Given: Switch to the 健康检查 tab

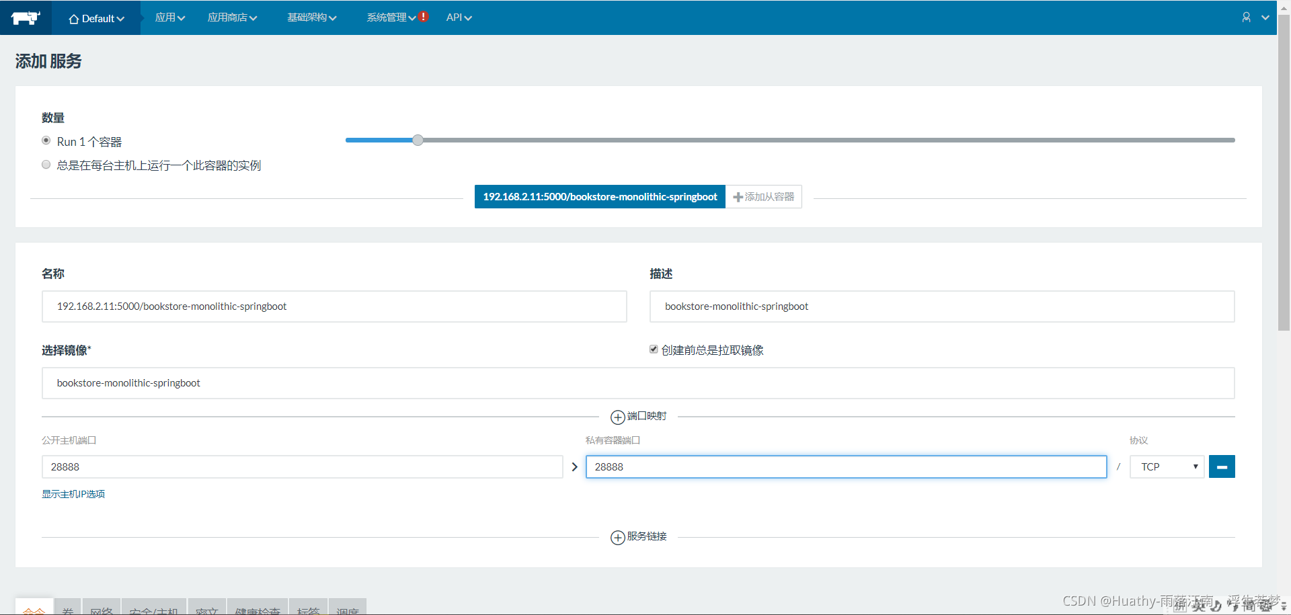Looking at the screenshot, I should (x=258, y=607).
